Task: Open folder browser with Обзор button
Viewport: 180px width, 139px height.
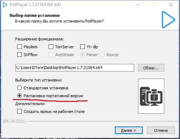Action: 151,68
